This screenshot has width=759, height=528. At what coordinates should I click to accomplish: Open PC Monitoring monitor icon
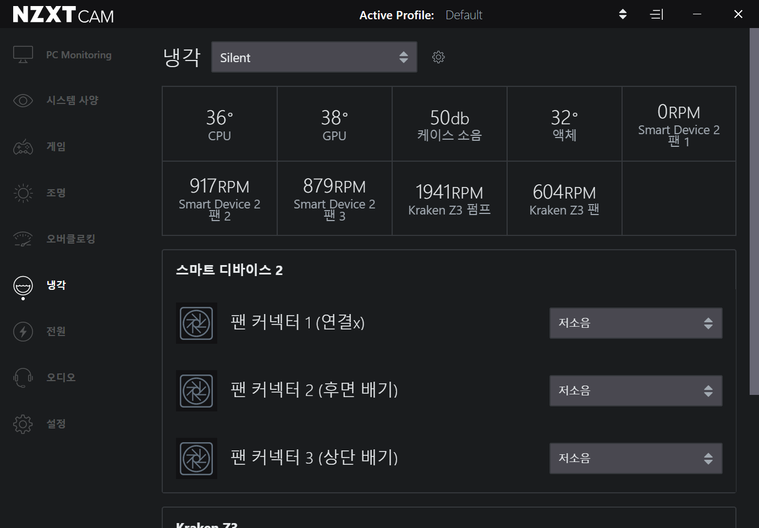click(x=23, y=54)
